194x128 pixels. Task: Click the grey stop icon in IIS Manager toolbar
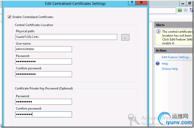pos(185,10)
